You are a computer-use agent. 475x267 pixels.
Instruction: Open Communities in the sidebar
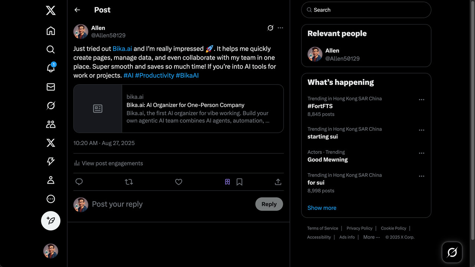point(51,124)
